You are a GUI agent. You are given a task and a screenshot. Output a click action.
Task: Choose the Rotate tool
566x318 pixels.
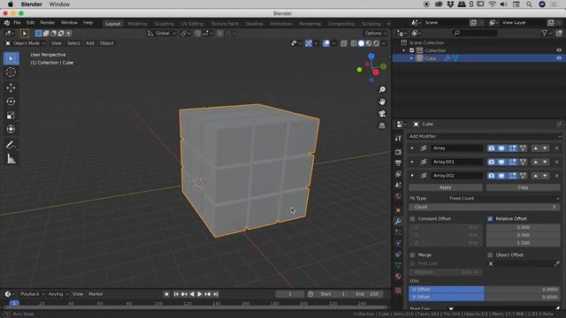pos(11,102)
